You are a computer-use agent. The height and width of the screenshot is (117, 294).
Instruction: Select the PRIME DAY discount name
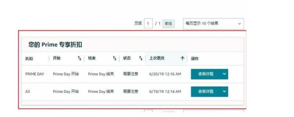click(35, 74)
